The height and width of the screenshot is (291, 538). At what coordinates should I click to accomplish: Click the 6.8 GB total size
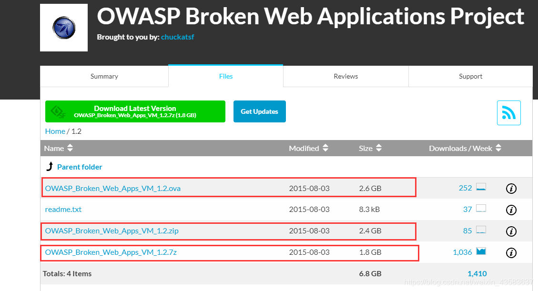[370, 273]
